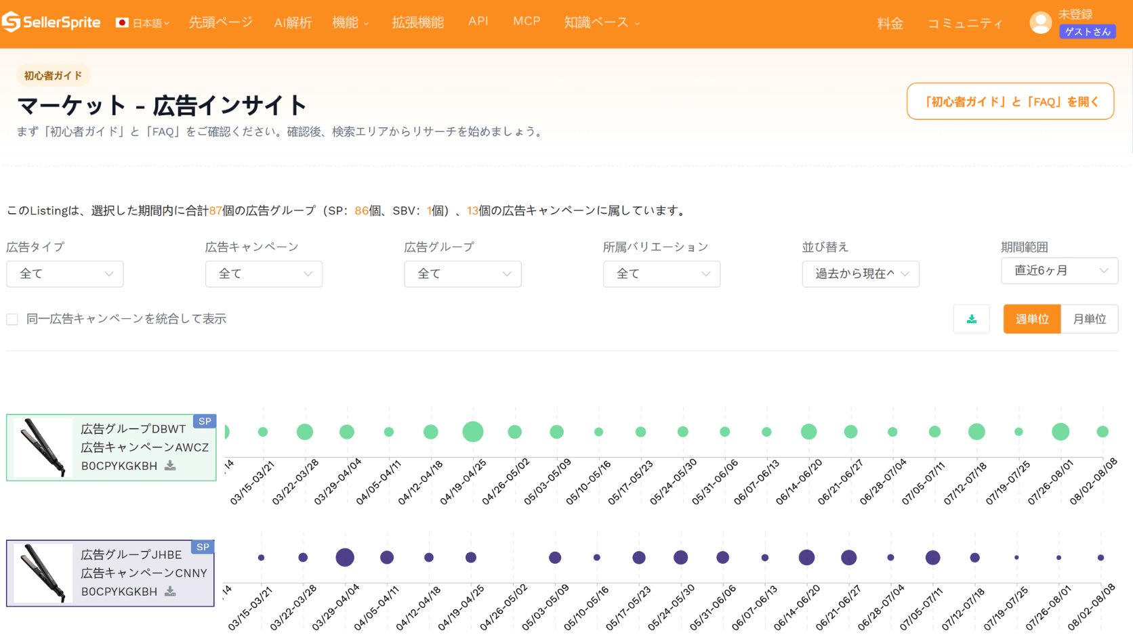Screen dimensions: 1133x637
Task: Click largest green bubble at 04/19-04/25
Action: click(473, 431)
